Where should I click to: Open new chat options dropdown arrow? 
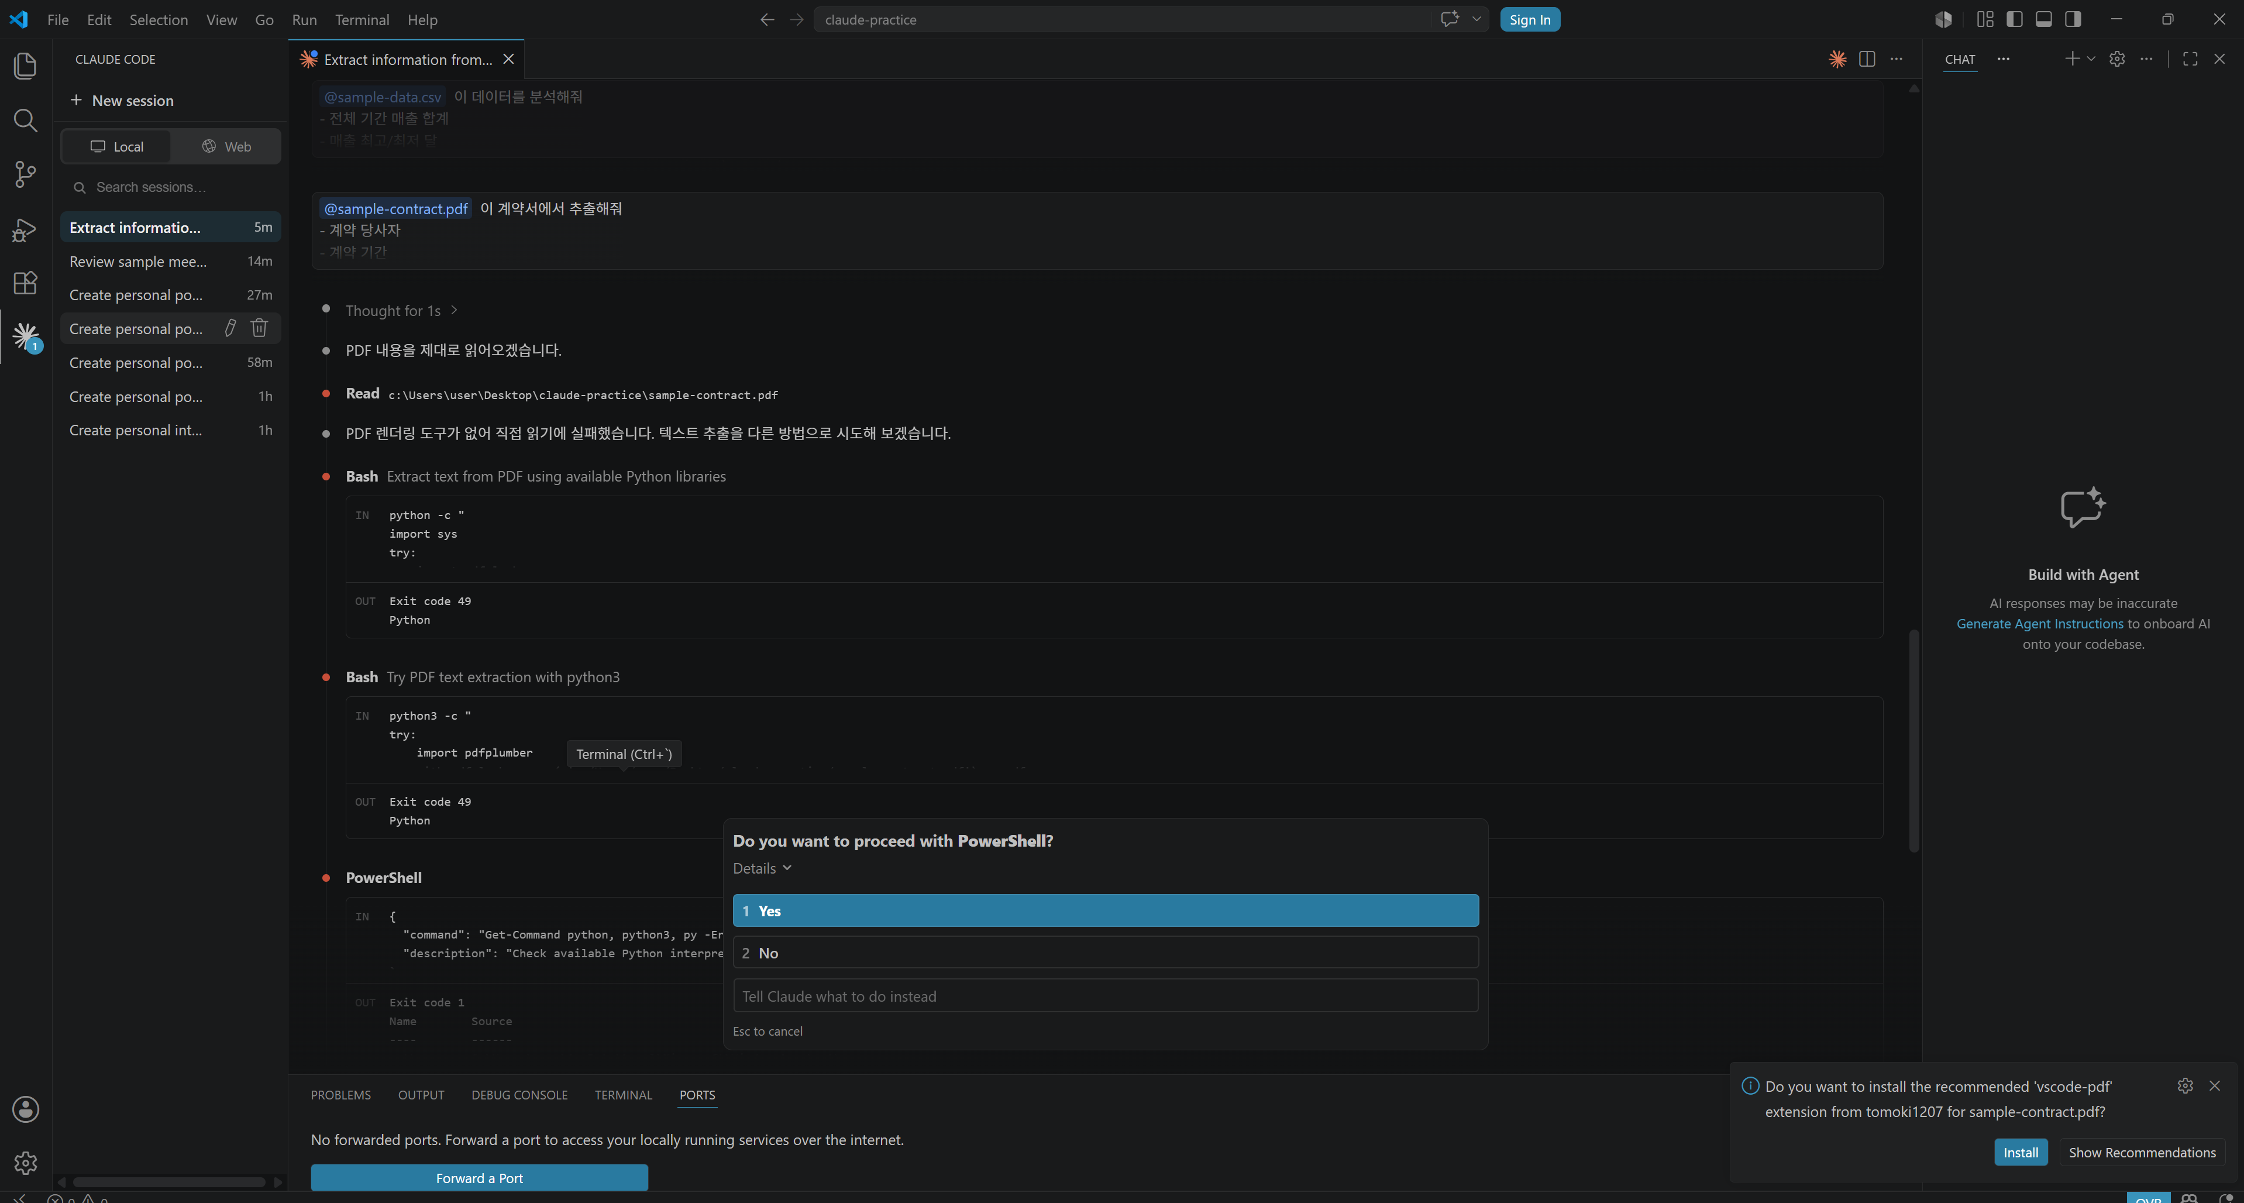pyautogui.click(x=2091, y=59)
